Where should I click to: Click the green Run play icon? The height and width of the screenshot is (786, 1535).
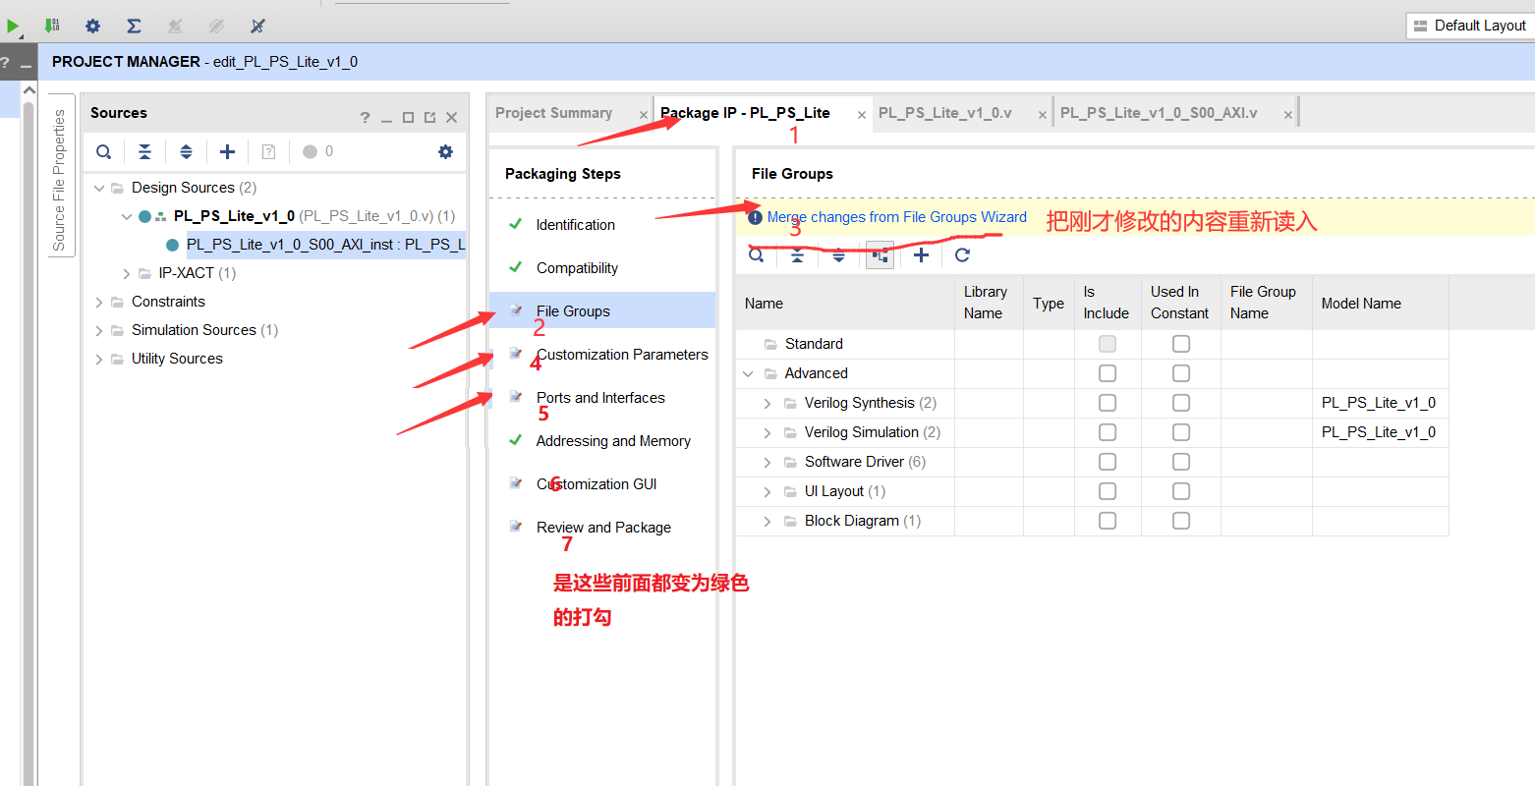(13, 27)
